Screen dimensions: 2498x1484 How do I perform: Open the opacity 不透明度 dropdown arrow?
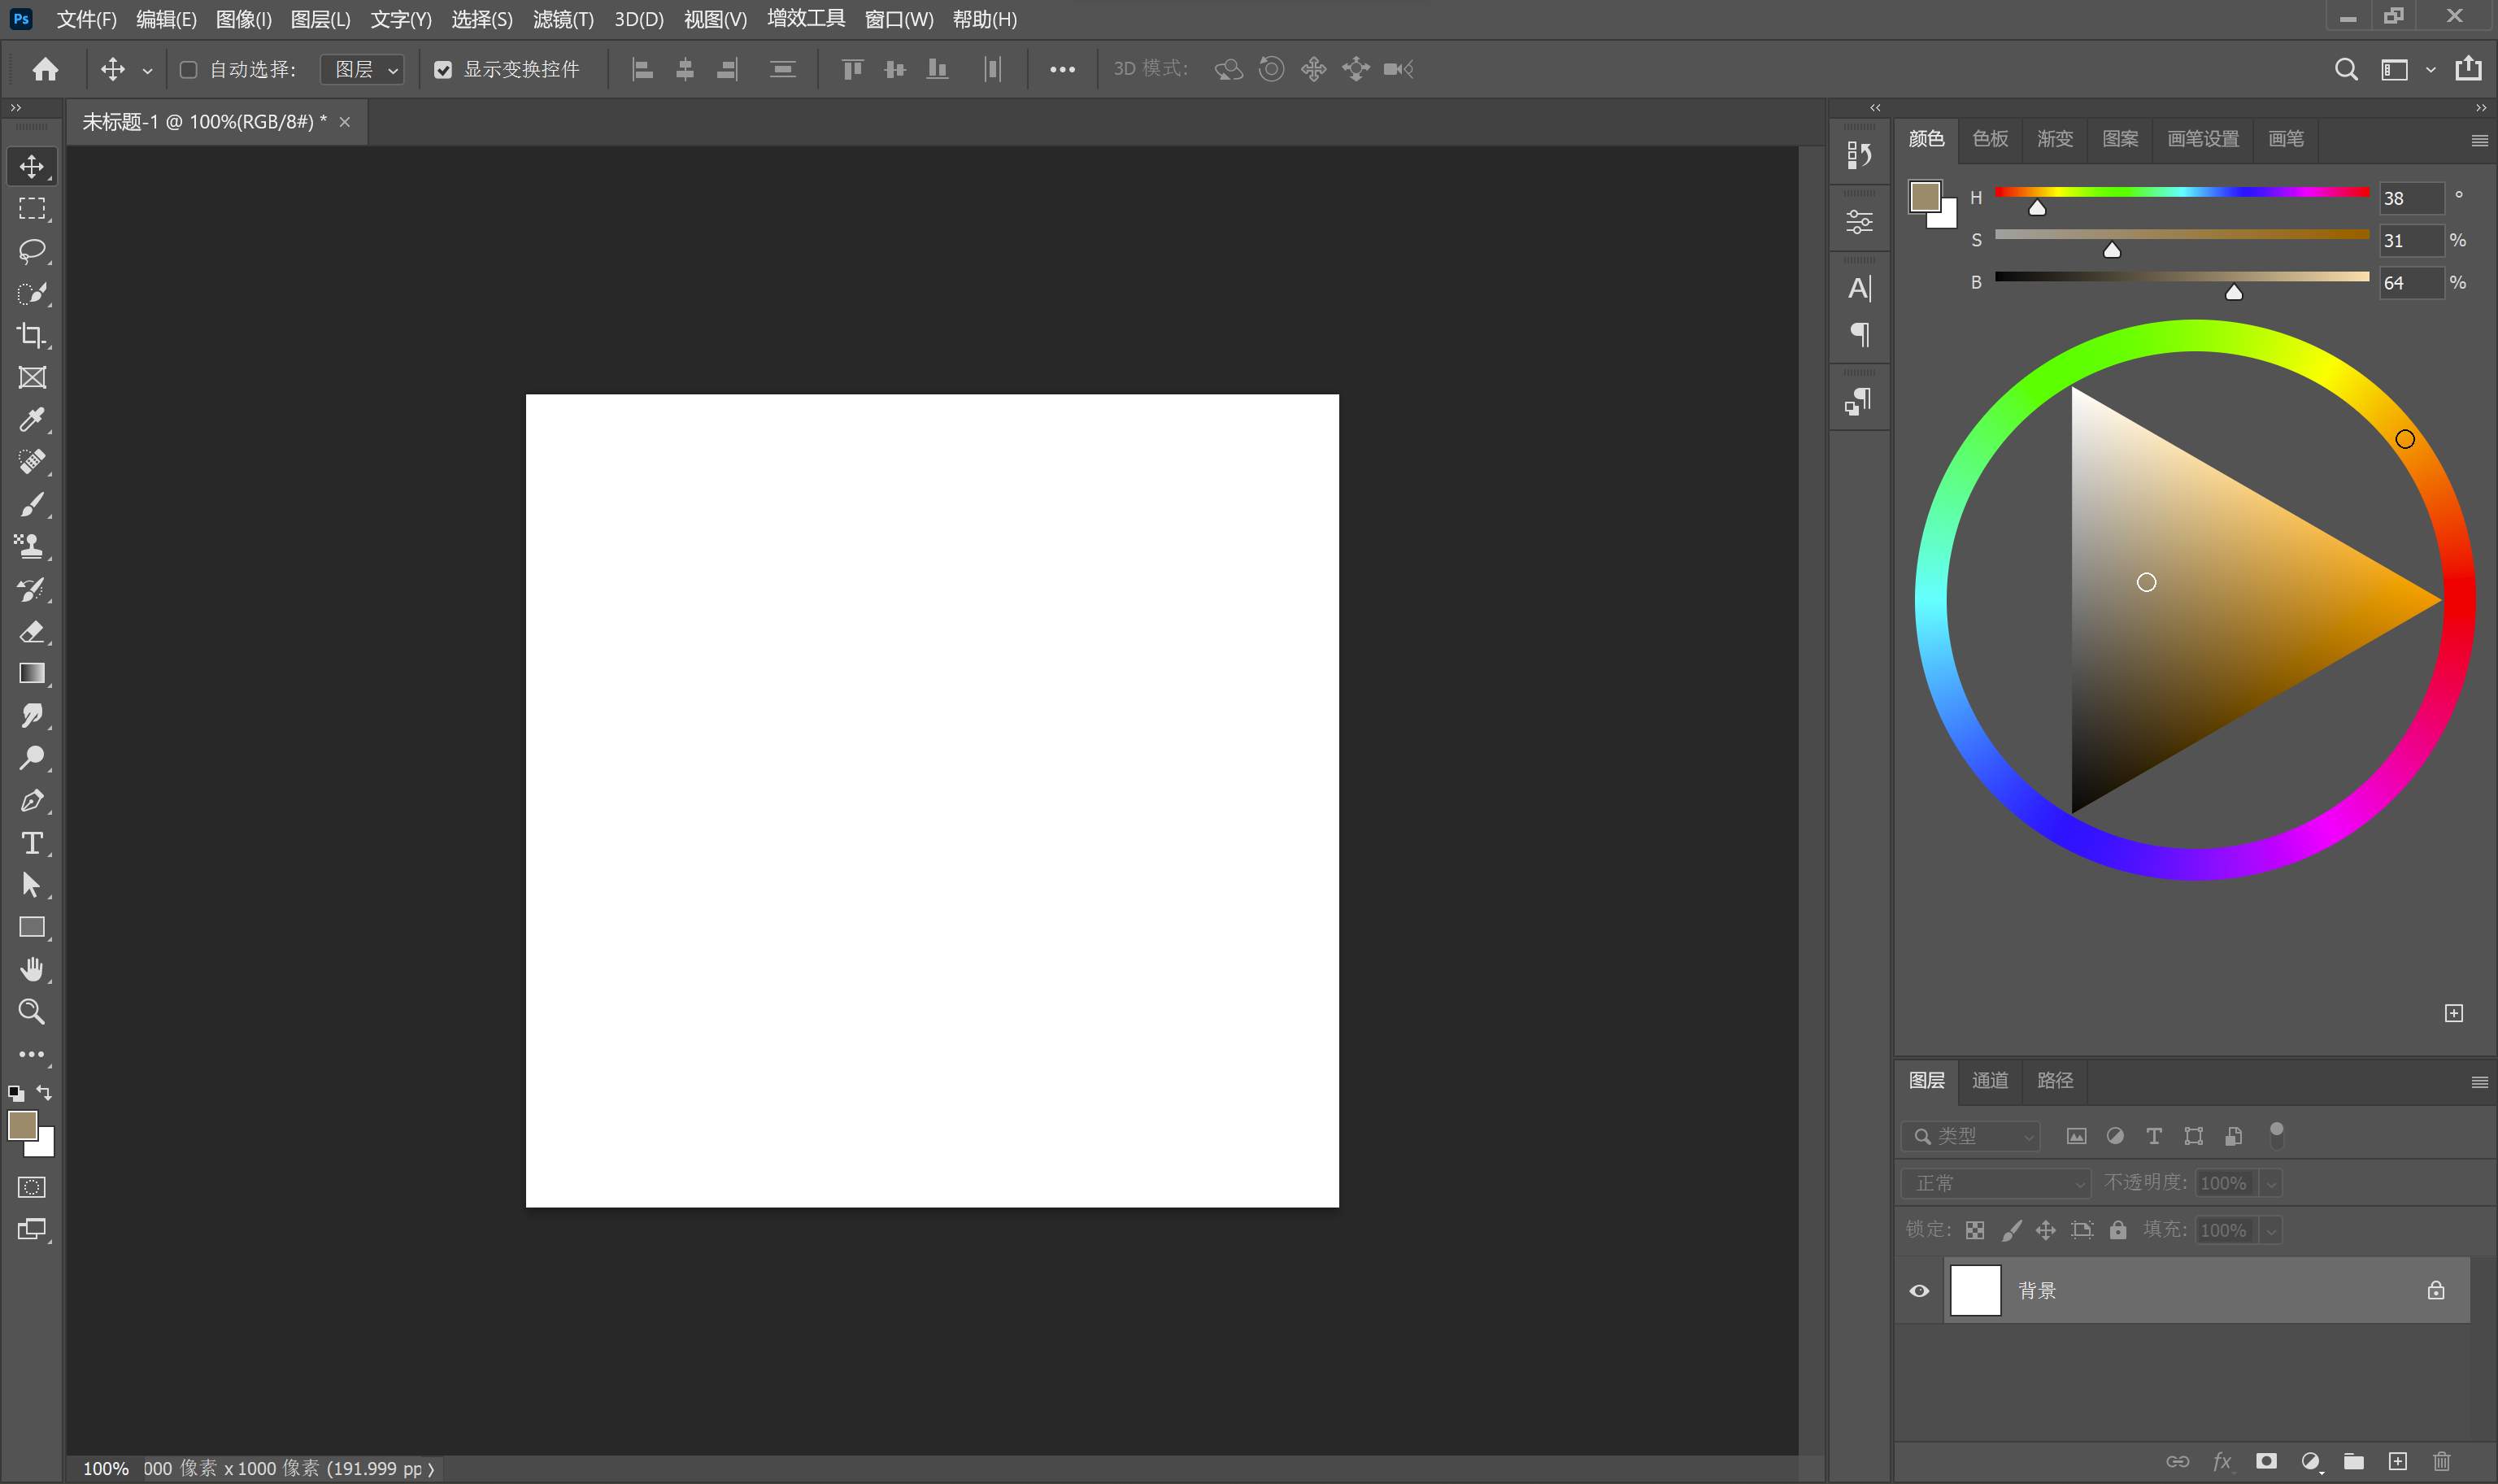click(2271, 1183)
